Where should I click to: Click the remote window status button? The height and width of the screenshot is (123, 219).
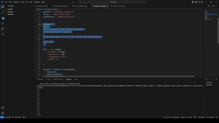point(2,117)
